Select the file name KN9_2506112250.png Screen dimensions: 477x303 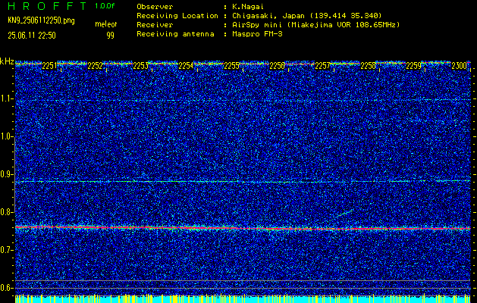coord(42,20)
